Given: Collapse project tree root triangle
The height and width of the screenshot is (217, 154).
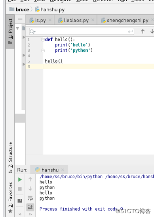Looking at the screenshot, I should 17,28.
